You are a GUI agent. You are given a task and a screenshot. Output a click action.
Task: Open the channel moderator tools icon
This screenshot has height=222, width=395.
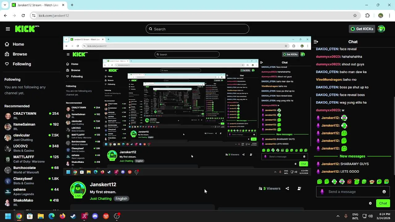click(299, 188)
